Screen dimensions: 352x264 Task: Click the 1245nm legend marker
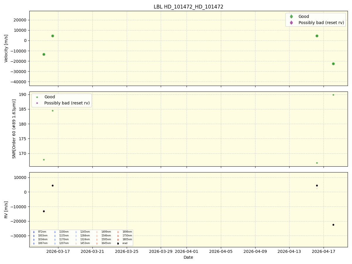click(x=76, y=232)
